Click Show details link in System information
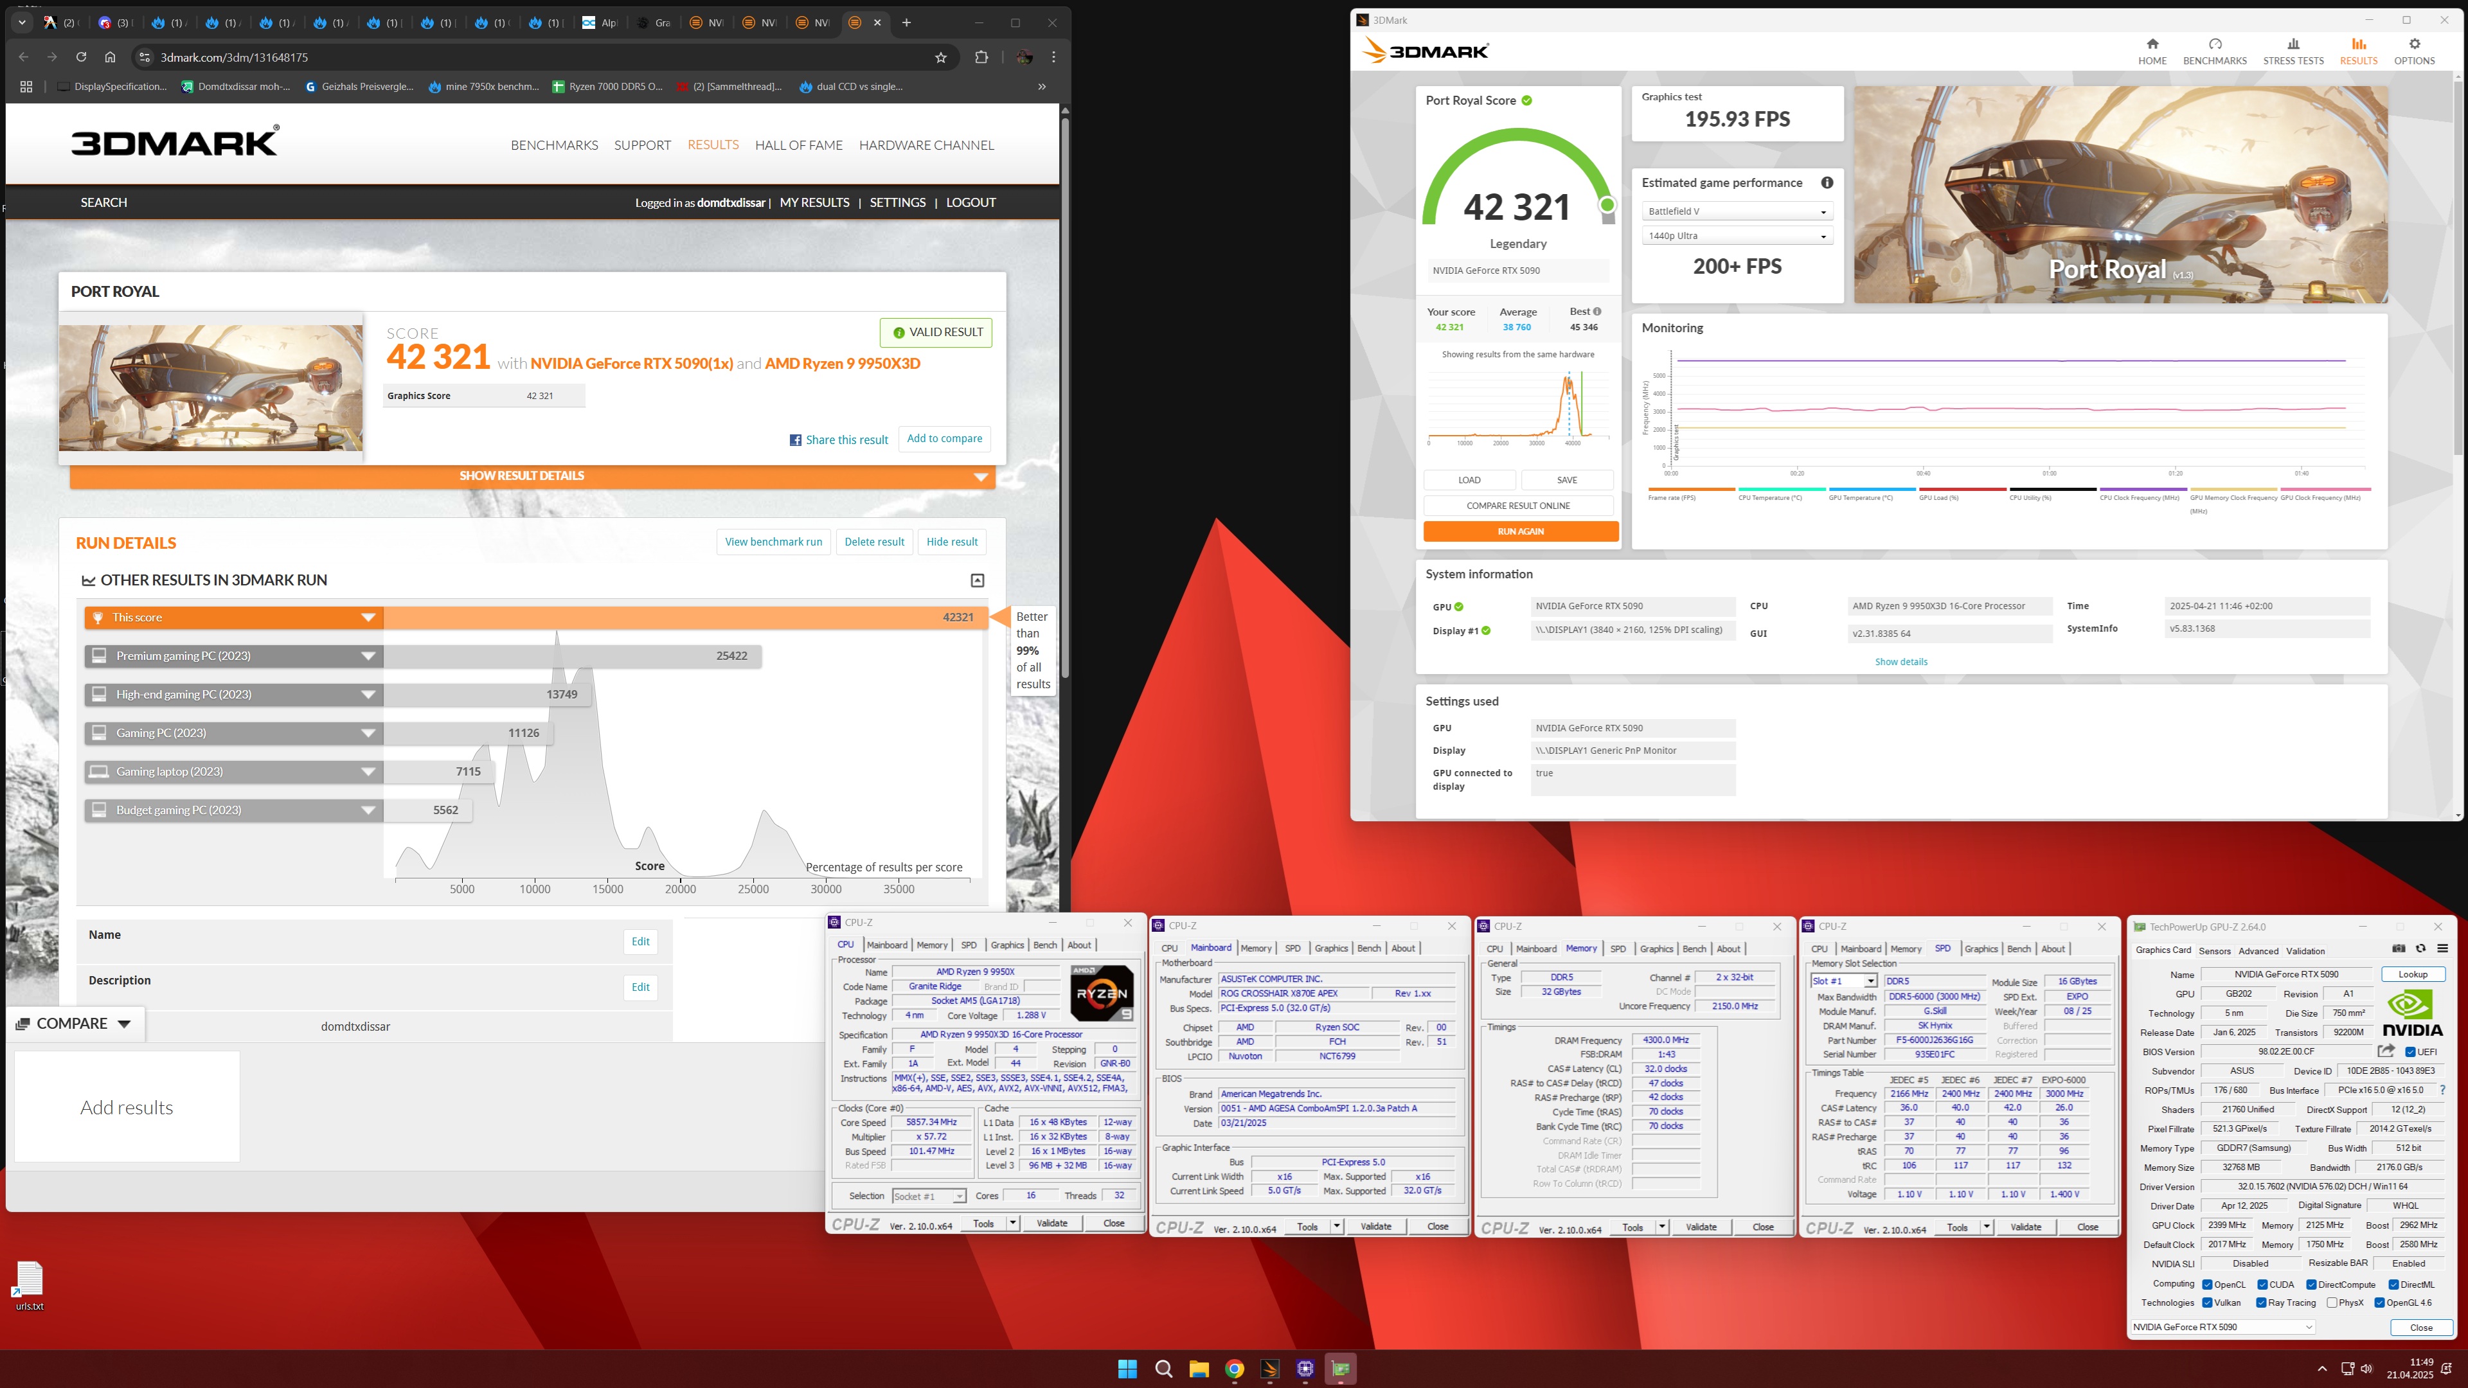Viewport: 2468px width, 1388px height. [x=1901, y=662]
